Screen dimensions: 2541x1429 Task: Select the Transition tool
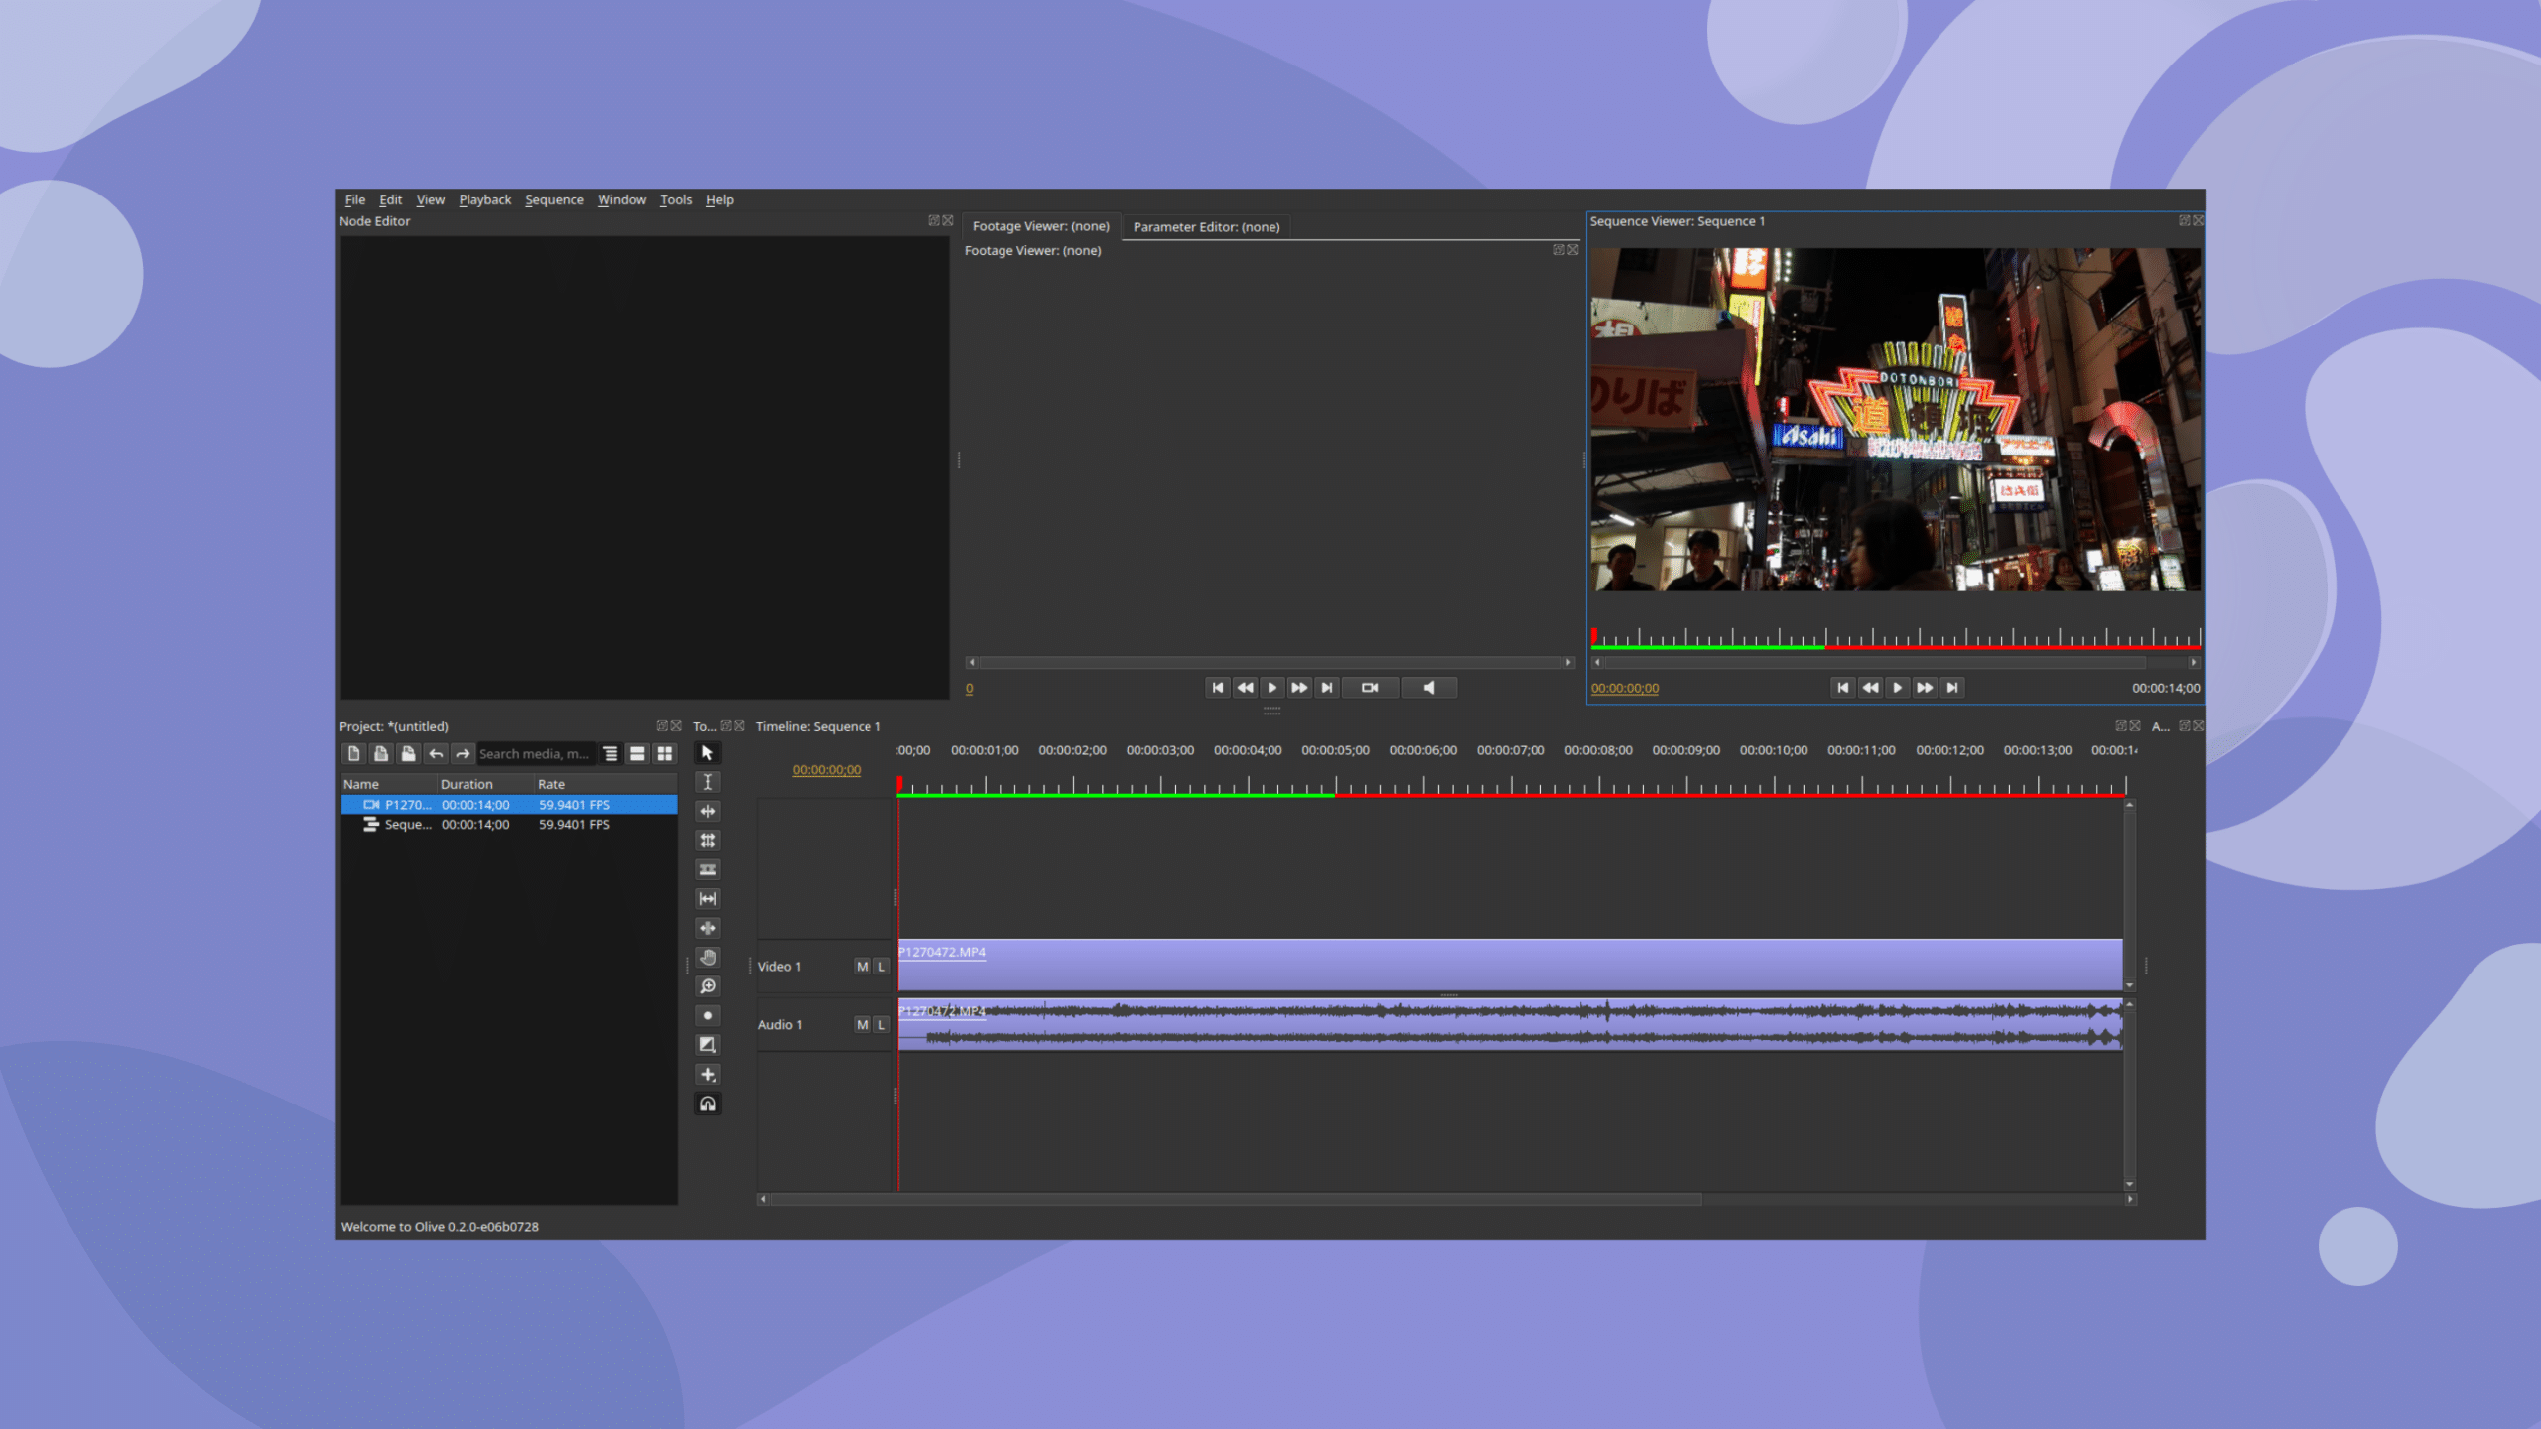pyautogui.click(x=707, y=1045)
